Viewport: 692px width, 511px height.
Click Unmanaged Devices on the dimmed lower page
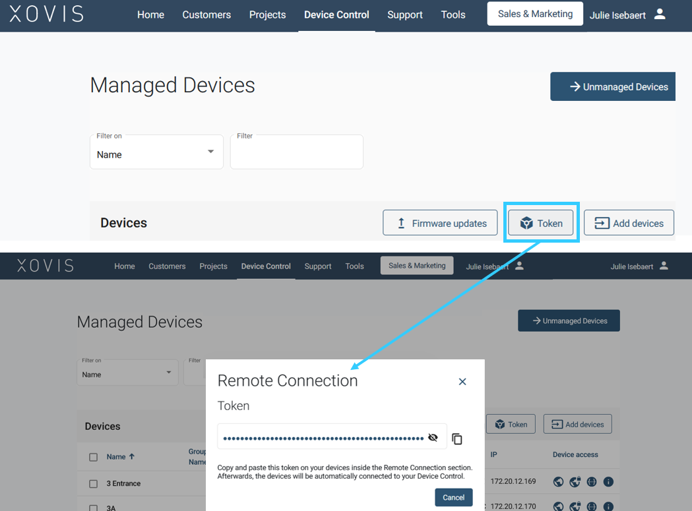click(x=569, y=321)
